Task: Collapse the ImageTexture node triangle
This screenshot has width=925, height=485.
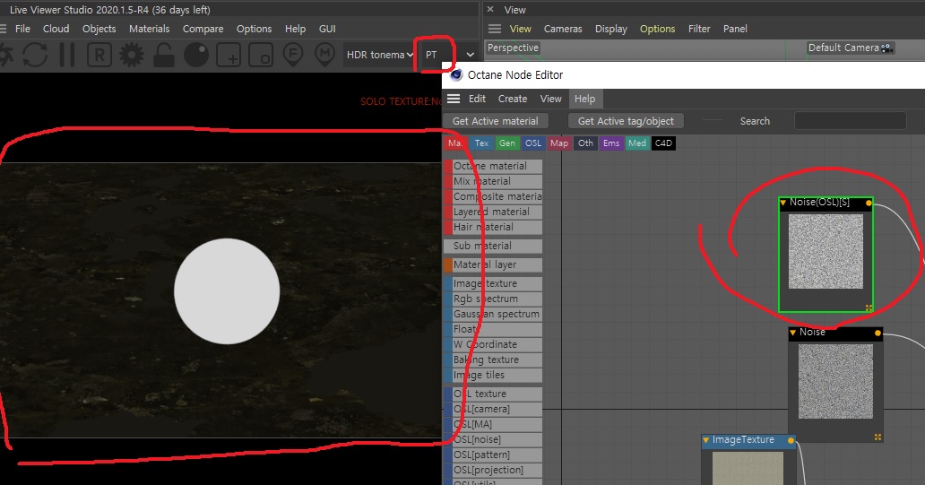Action: 705,440
